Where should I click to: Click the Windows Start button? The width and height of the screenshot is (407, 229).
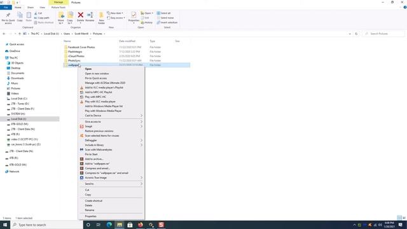(x=5, y=225)
